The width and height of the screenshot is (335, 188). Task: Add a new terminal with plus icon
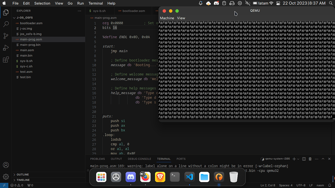(x=294, y=159)
